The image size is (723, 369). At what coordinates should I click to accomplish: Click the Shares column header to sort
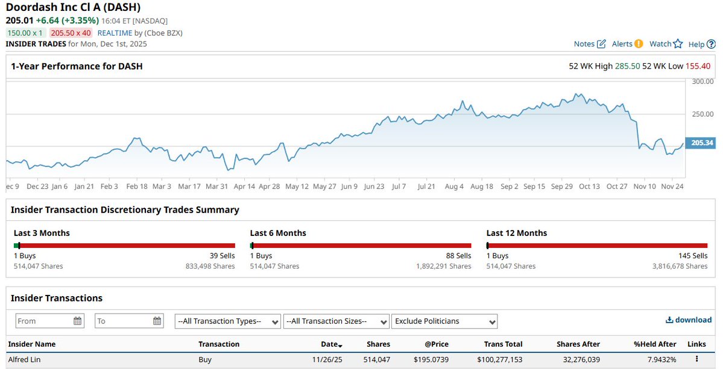(x=378, y=344)
